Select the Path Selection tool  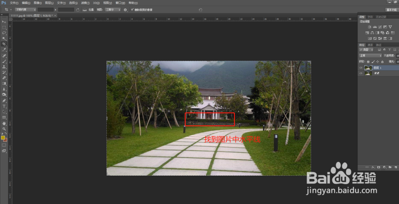(x=4, y=112)
